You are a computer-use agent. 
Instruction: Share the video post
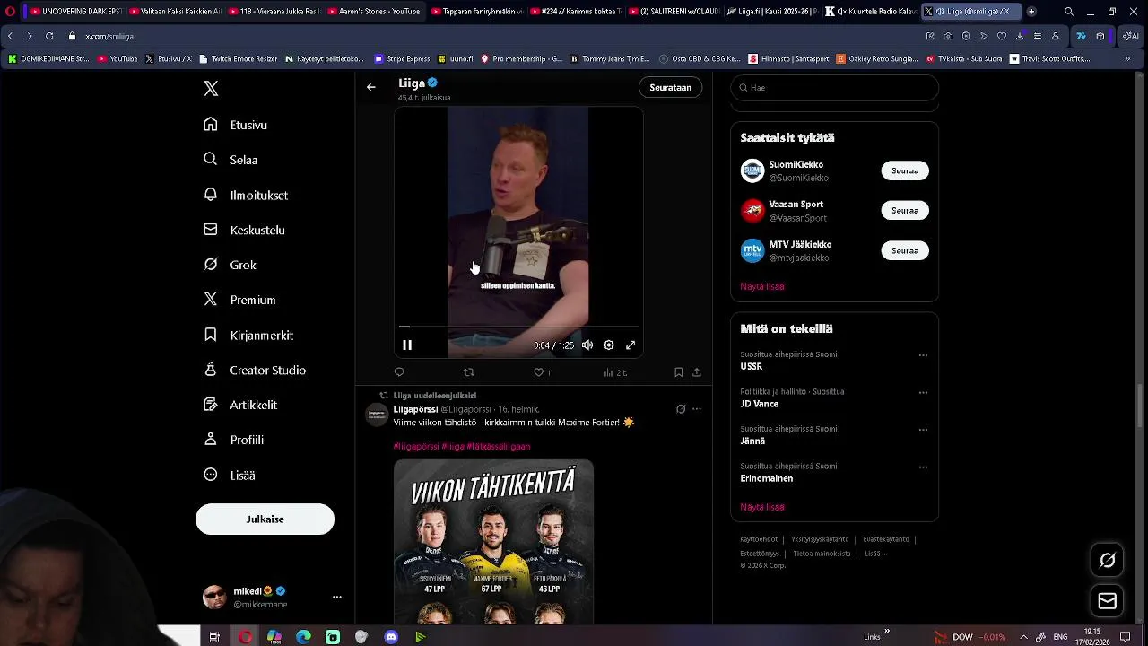pyautogui.click(x=697, y=372)
